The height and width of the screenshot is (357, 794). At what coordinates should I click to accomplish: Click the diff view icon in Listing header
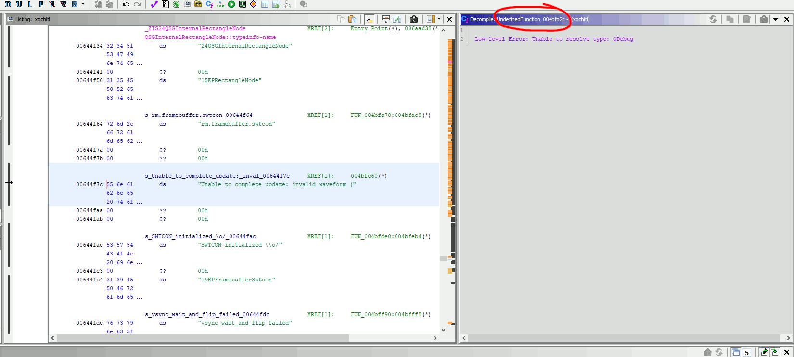[x=397, y=19]
